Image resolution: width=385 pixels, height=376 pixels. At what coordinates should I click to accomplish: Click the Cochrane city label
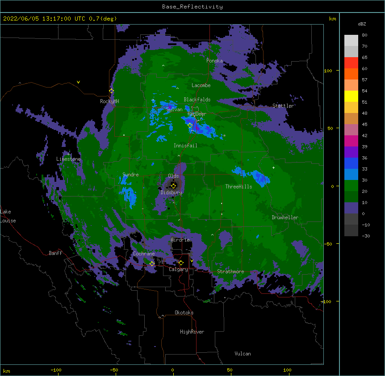[144, 254]
